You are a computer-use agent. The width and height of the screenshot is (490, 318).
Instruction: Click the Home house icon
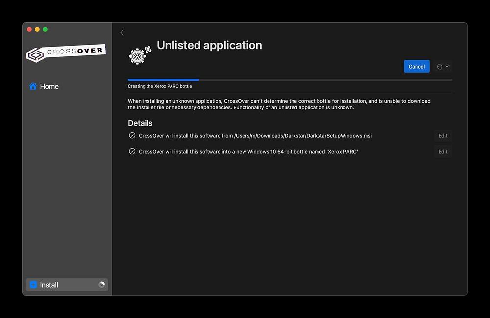tap(33, 86)
